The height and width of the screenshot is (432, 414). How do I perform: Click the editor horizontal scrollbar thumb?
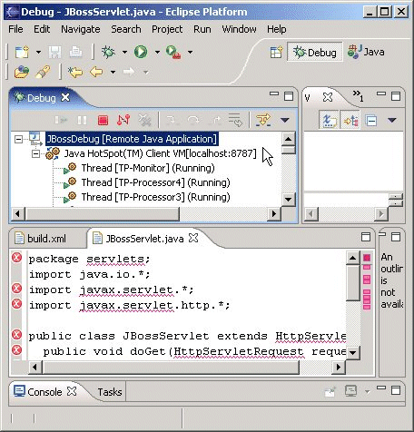tap(172, 368)
